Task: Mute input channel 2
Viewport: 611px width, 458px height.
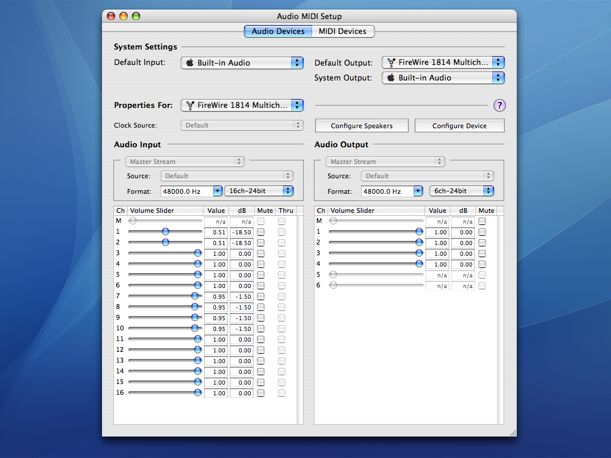Action: click(x=261, y=243)
